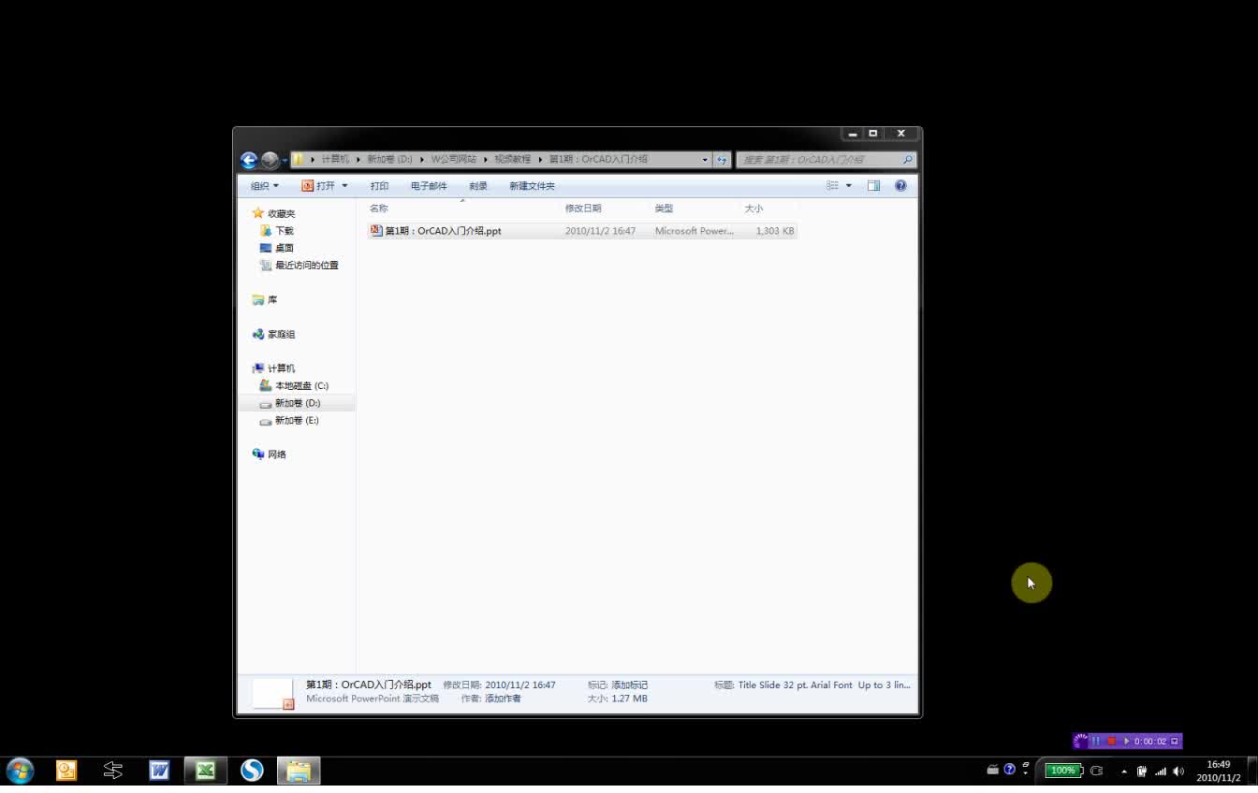Click 打印 in the toolbar

379,186
